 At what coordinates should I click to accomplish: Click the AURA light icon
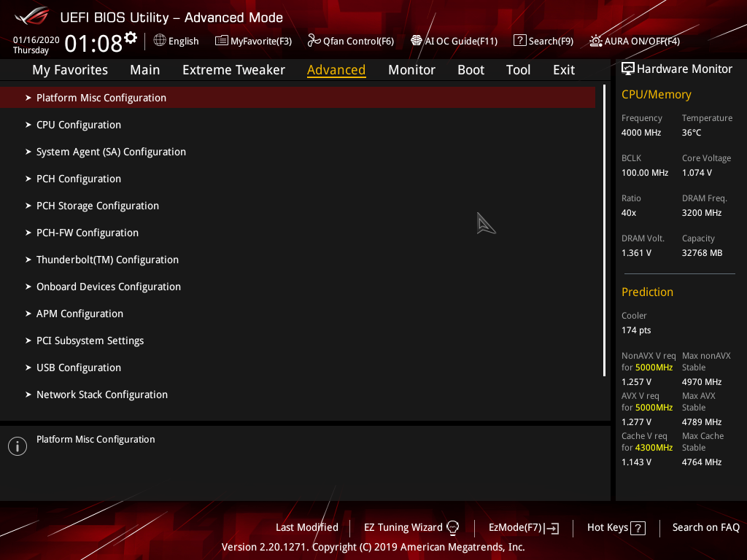pos(595,41)
